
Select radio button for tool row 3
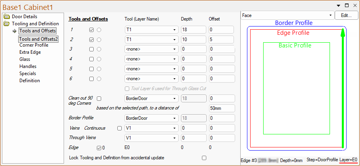[99, 49]
